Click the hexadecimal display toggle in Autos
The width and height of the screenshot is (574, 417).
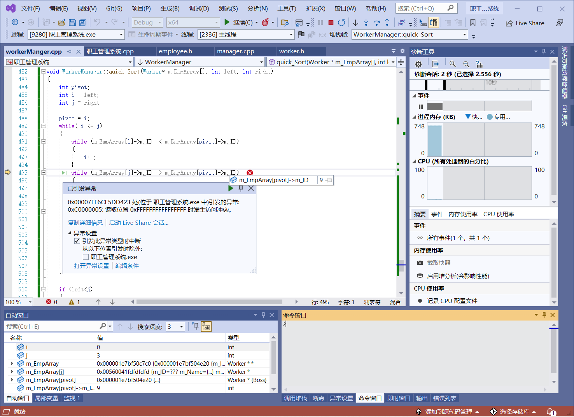[x=206, y=326]
